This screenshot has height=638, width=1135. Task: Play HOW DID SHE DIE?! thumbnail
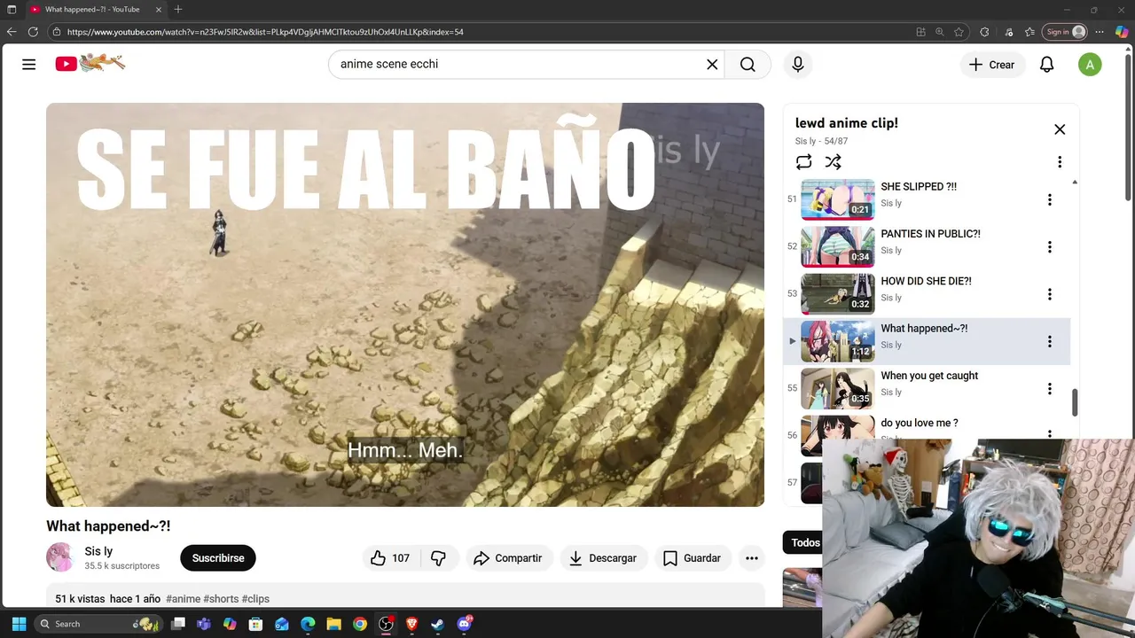click(x=838, y=294)
